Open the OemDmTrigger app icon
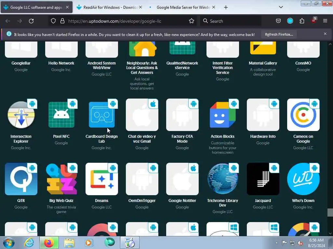This screenshot has height=249, width=333. (x=142, y=179)
